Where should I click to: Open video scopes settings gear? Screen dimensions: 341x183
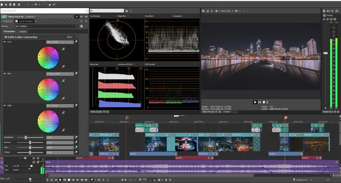pos(127,11)
